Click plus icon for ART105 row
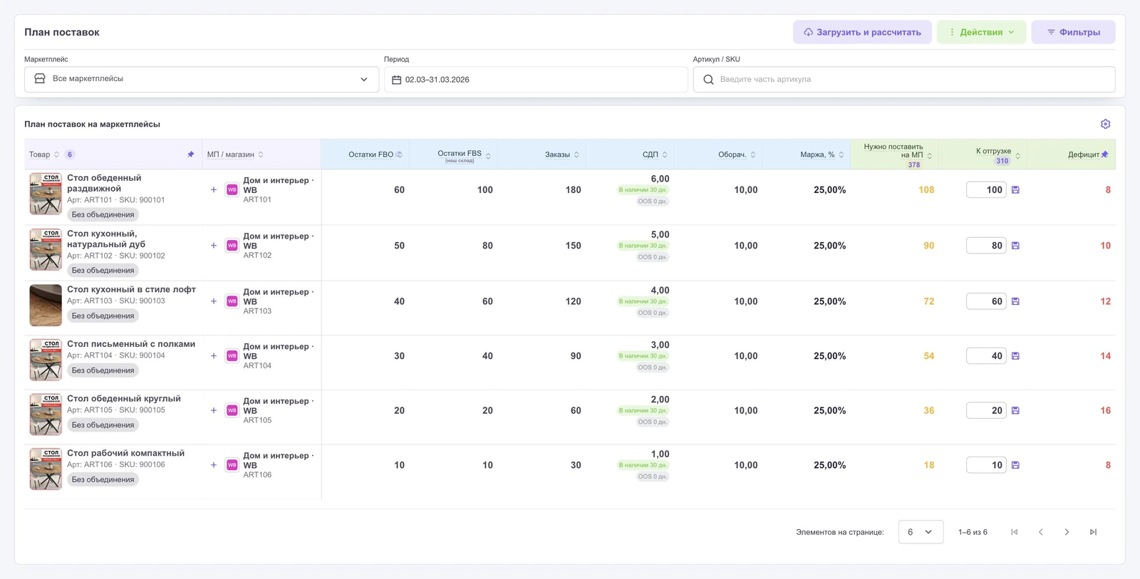 214,411
